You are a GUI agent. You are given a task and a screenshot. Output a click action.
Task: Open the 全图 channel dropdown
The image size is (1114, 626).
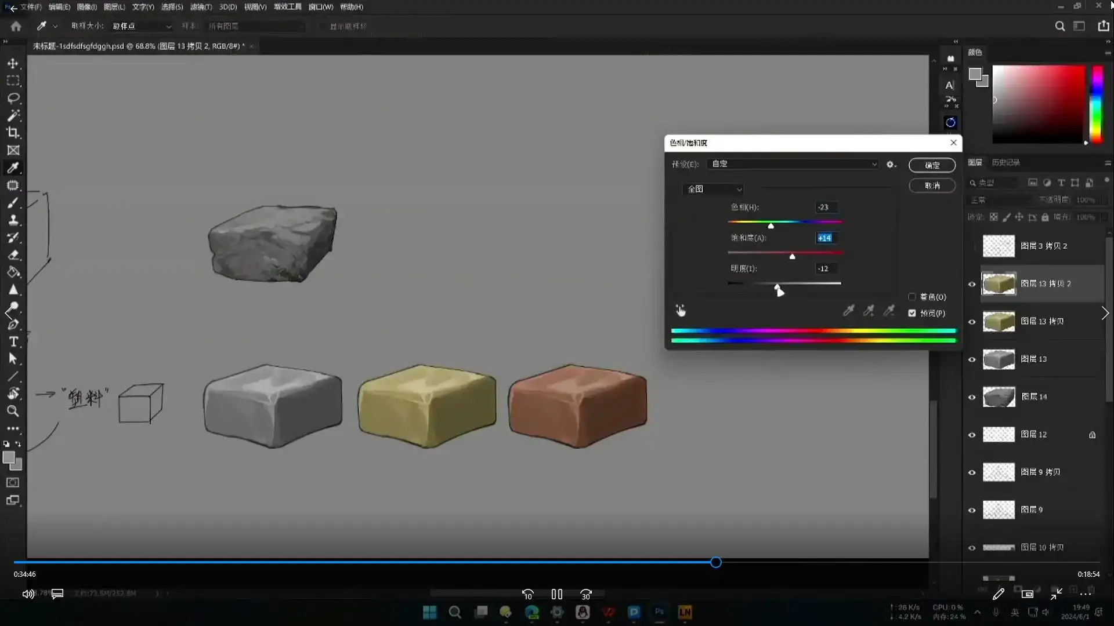point(714,189)
